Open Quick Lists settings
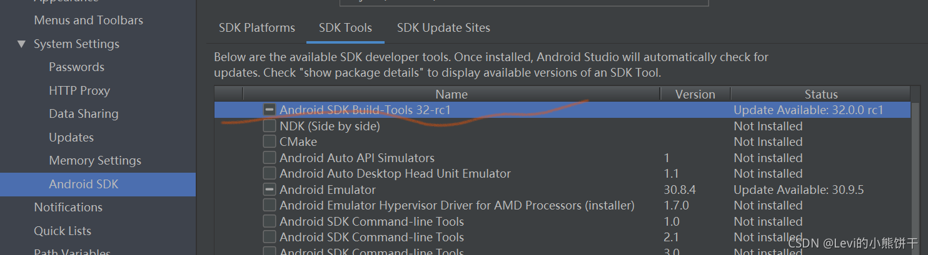 [x=63, y=231]
